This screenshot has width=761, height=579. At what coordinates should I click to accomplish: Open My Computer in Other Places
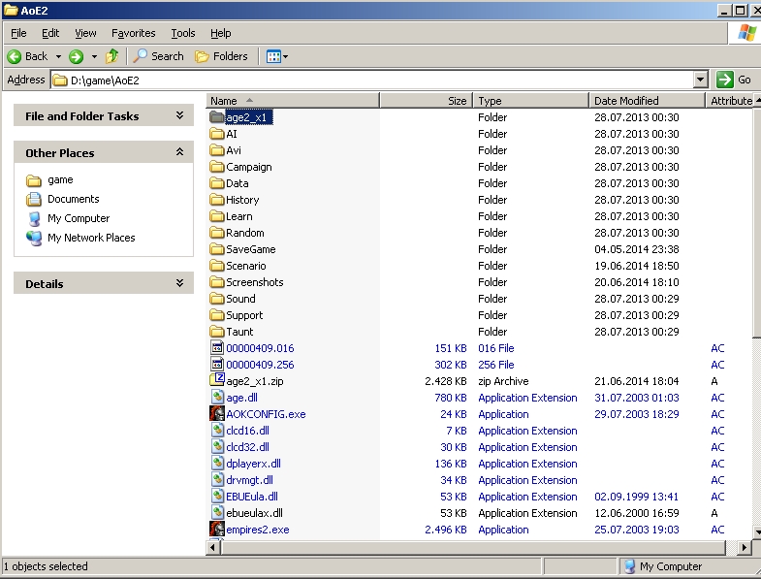tap(68, 218)
